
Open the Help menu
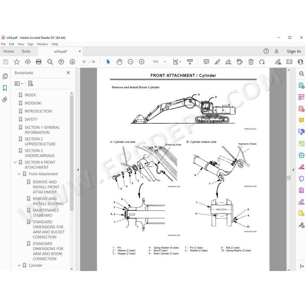[54, 44]
